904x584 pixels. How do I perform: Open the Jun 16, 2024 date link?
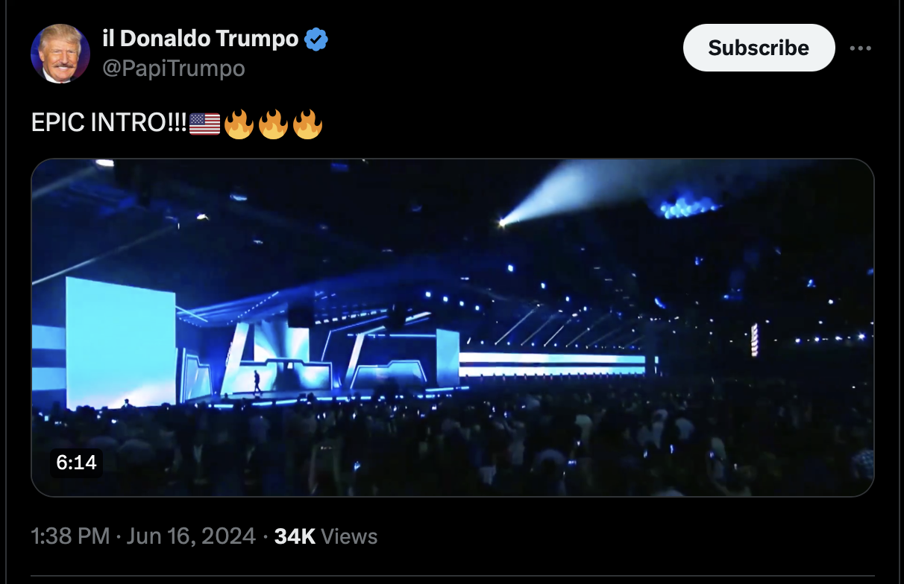[x=191, y=536]
